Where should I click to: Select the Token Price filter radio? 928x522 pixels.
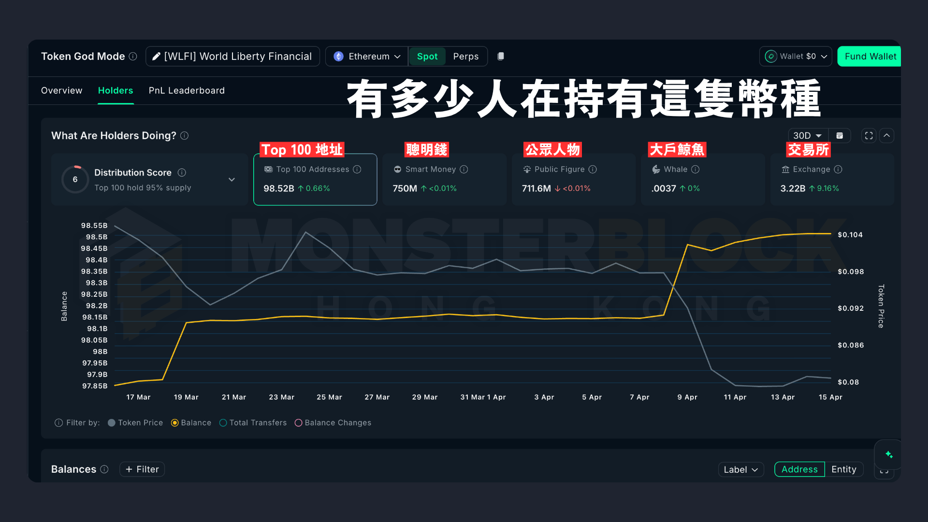click(112, 423)
